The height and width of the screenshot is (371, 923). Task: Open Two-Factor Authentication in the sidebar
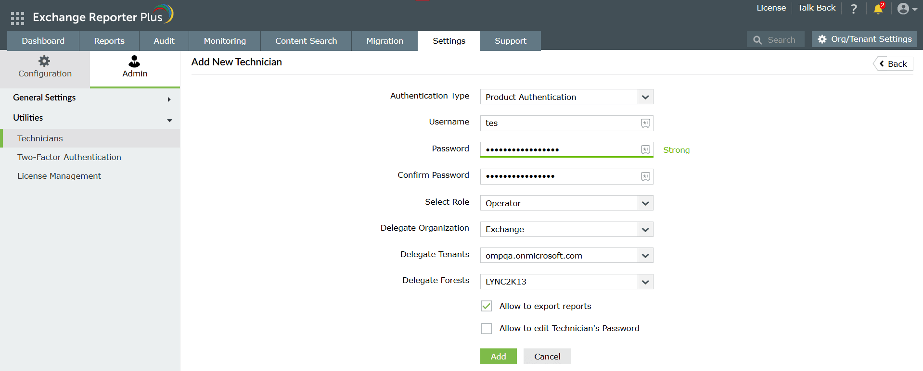pos(69,157)
